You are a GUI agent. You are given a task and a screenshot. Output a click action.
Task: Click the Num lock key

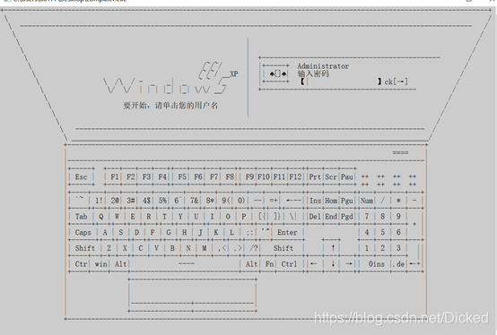pos(367,201)
